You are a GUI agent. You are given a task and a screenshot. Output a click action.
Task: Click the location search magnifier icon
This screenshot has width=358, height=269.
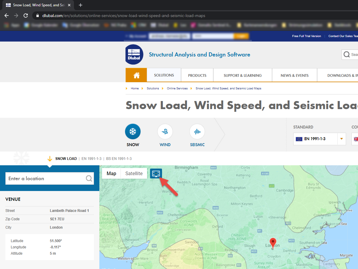click(x=89, y=178)
